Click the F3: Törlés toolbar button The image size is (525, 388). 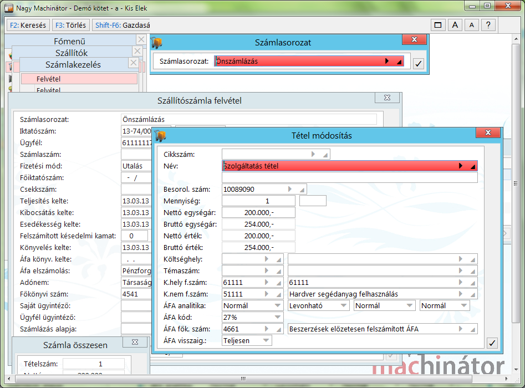[70, 25]
